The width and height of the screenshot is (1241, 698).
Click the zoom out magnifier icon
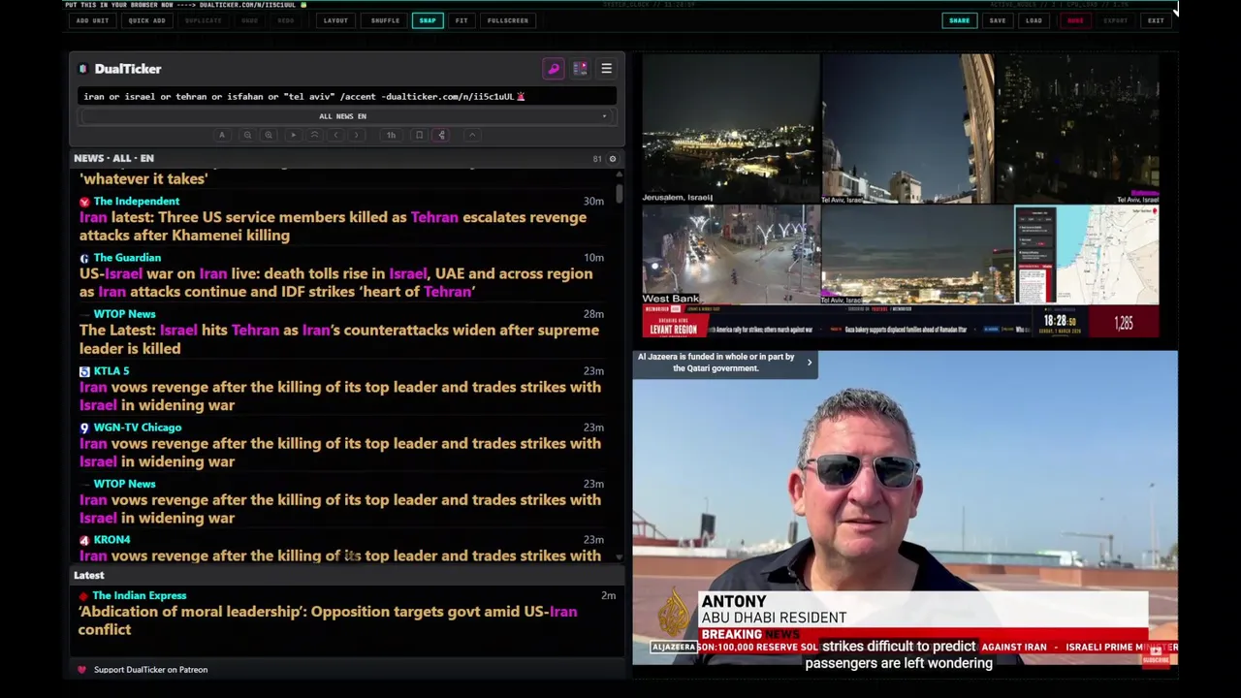[x=247, y=135]
